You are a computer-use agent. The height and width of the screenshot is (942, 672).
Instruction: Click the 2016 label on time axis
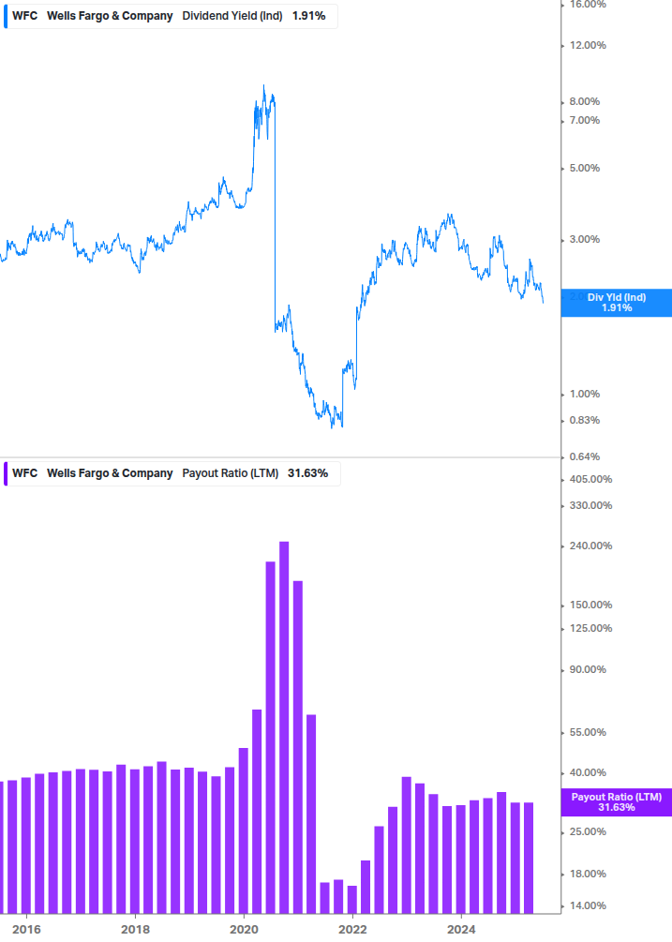[26, 930]
